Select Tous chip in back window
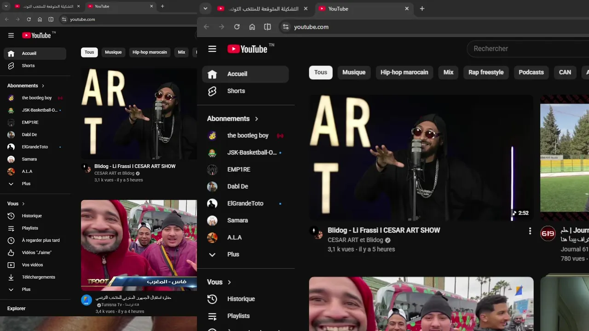The image size is (589, 331). point(89,52)
